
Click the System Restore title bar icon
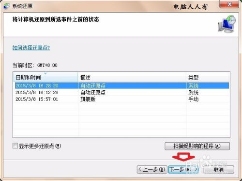point(7,6)
